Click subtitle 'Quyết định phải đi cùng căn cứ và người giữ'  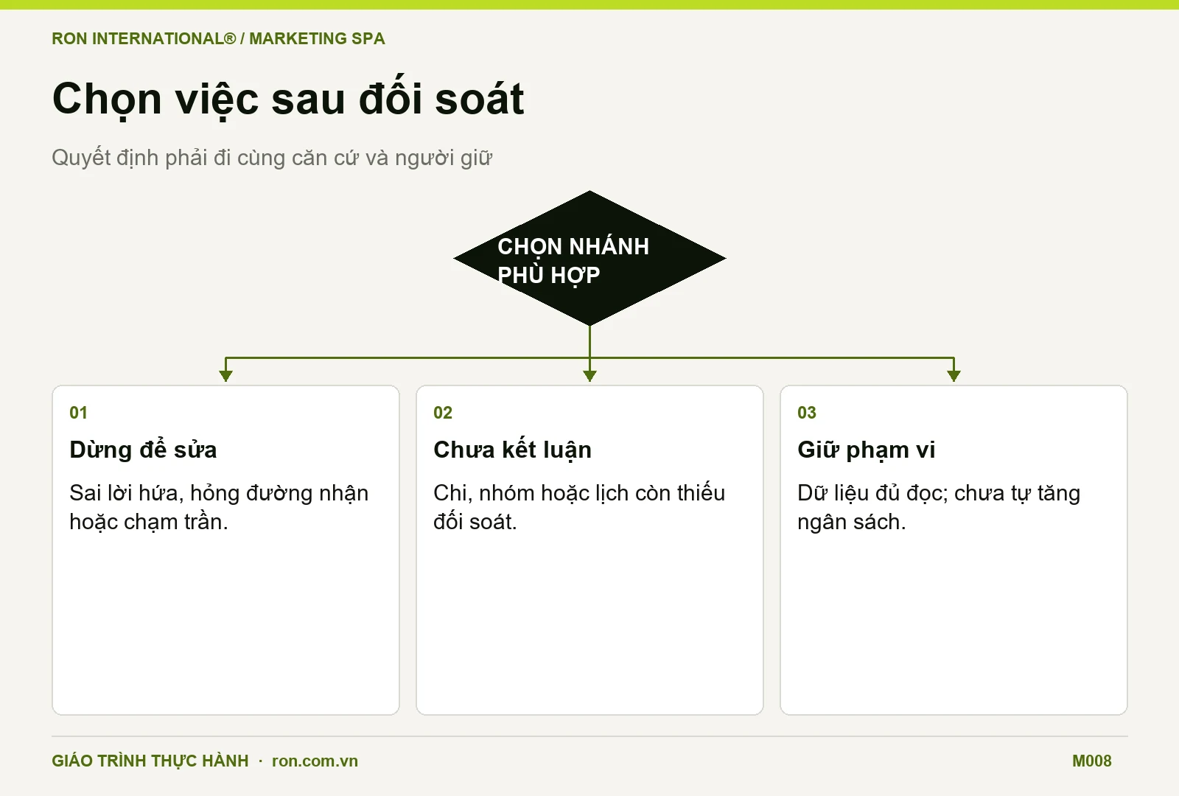272,158
